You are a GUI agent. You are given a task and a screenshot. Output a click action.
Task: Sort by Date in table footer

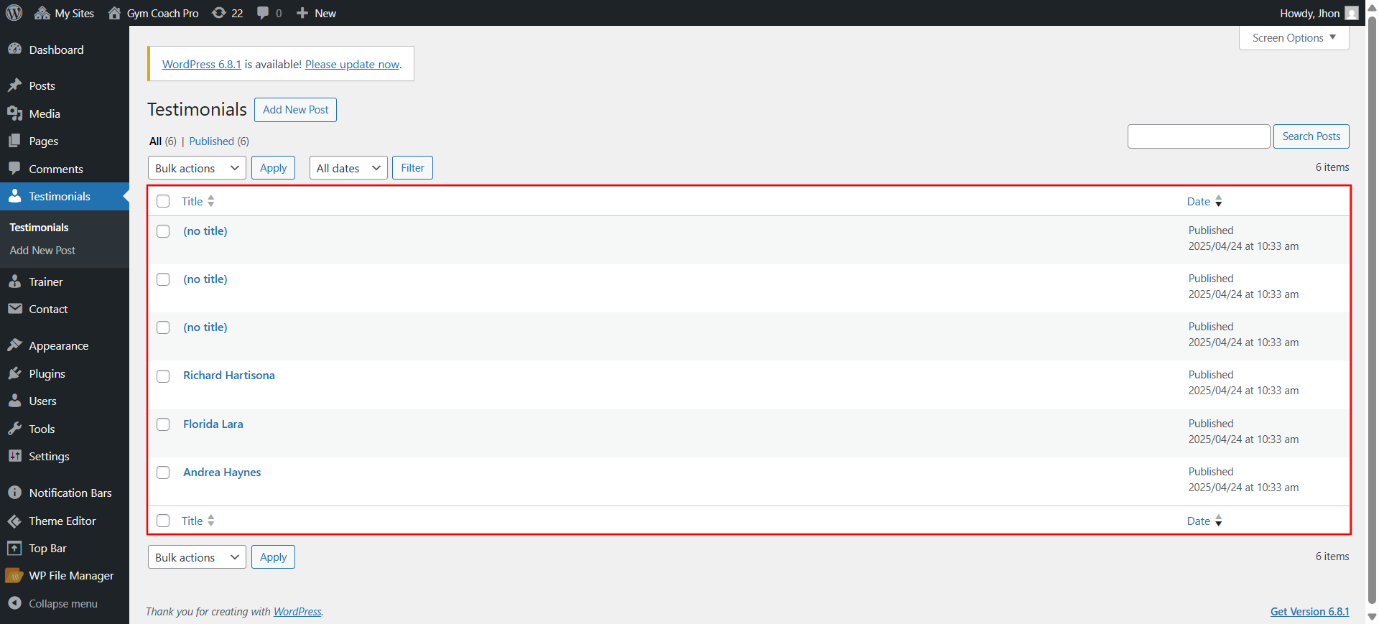[x=1204, y=521]
